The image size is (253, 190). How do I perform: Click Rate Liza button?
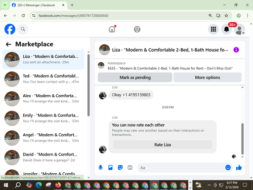coord(162,145)
